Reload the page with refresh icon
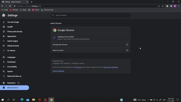 (10, 6)
